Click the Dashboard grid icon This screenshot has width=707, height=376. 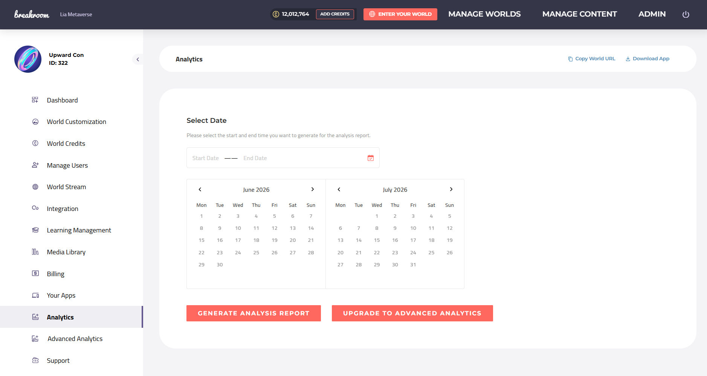coord(35,100)
